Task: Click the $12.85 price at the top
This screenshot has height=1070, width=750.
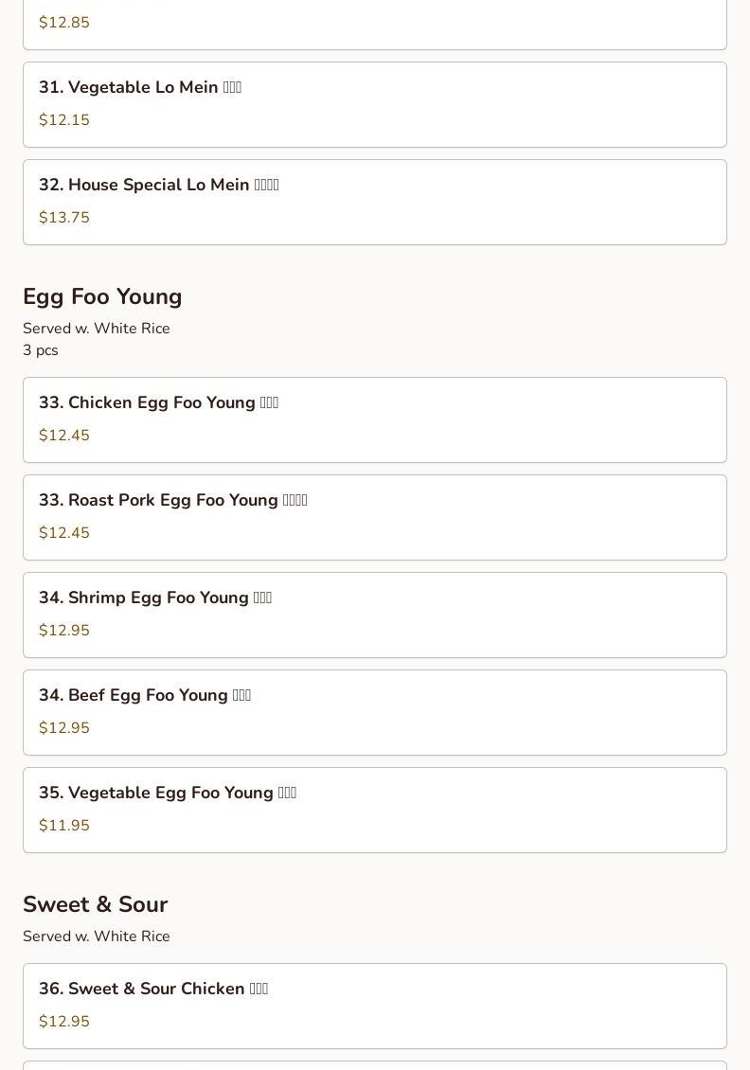Action: 64,23
